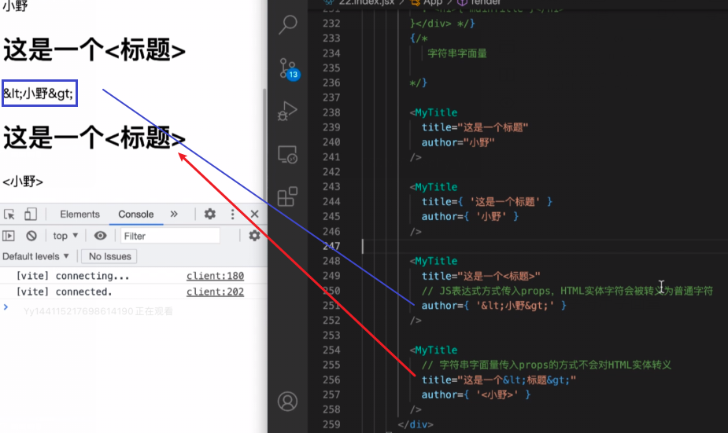Screen dimensions: 728x433
Task: Open the Accounts menu icon
Action: pos(287,402)
